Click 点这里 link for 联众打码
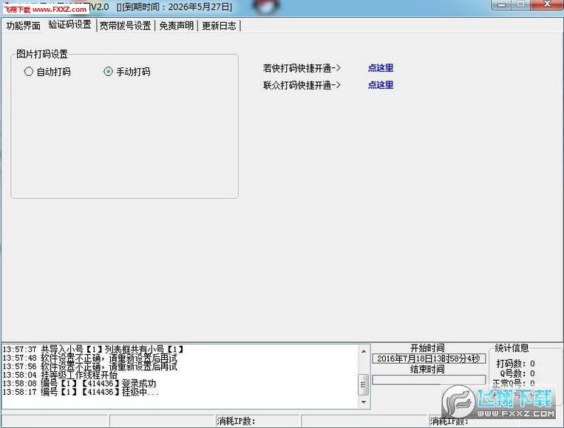The width and height of the screenshot is (564, 428). click(381, 85)
